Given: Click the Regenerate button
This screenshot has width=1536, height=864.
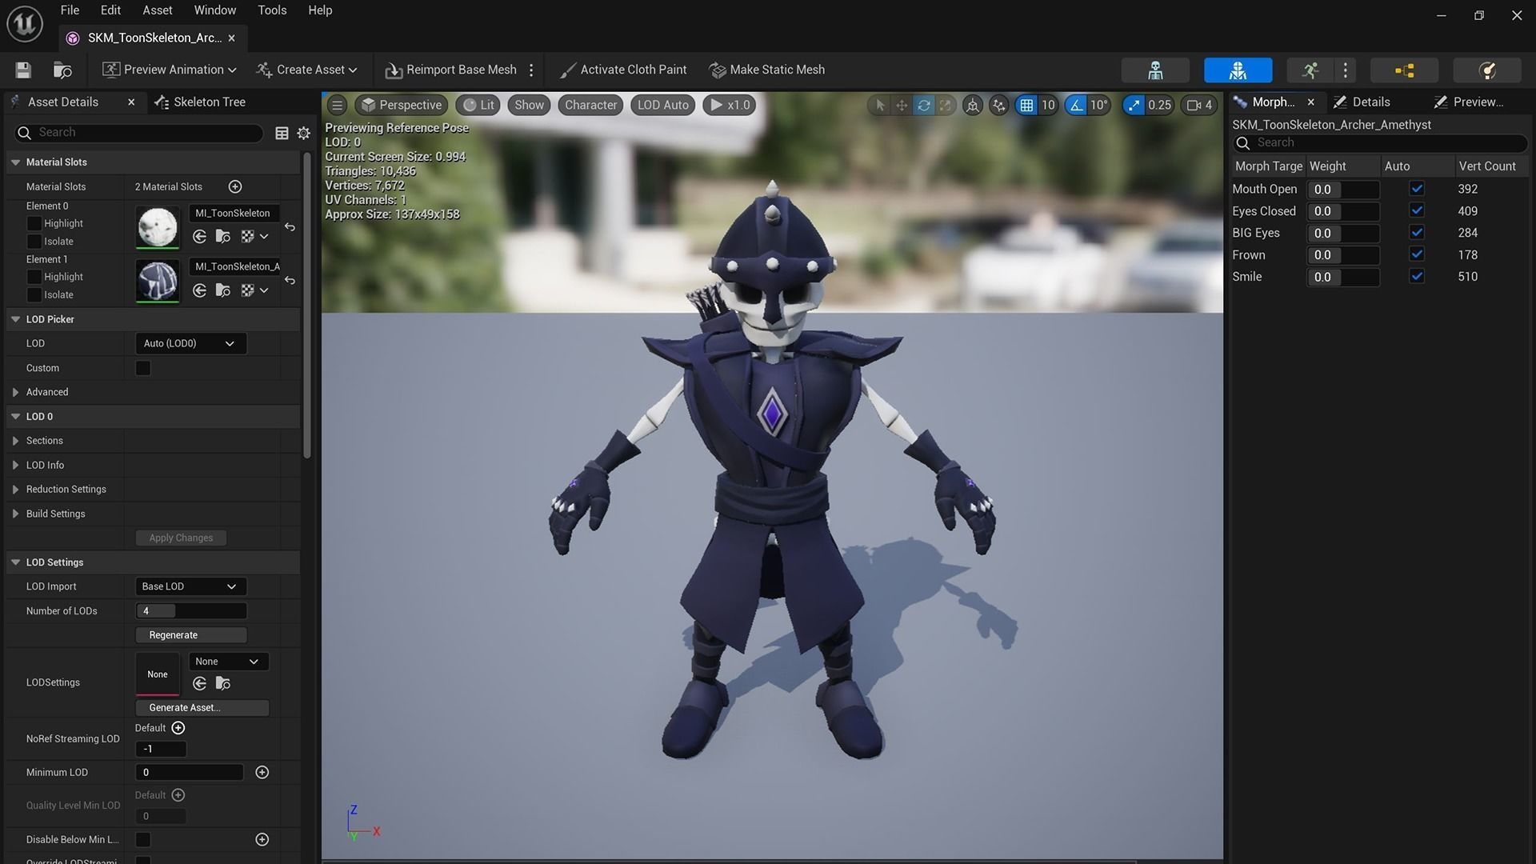Looking at the screenshot, I should (x=190, y=635).
